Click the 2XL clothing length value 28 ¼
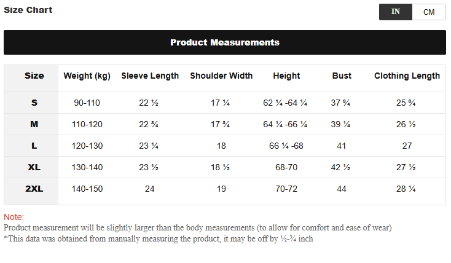Image resolution: width=451 pixels, height=263 pixels. [407, 189]
